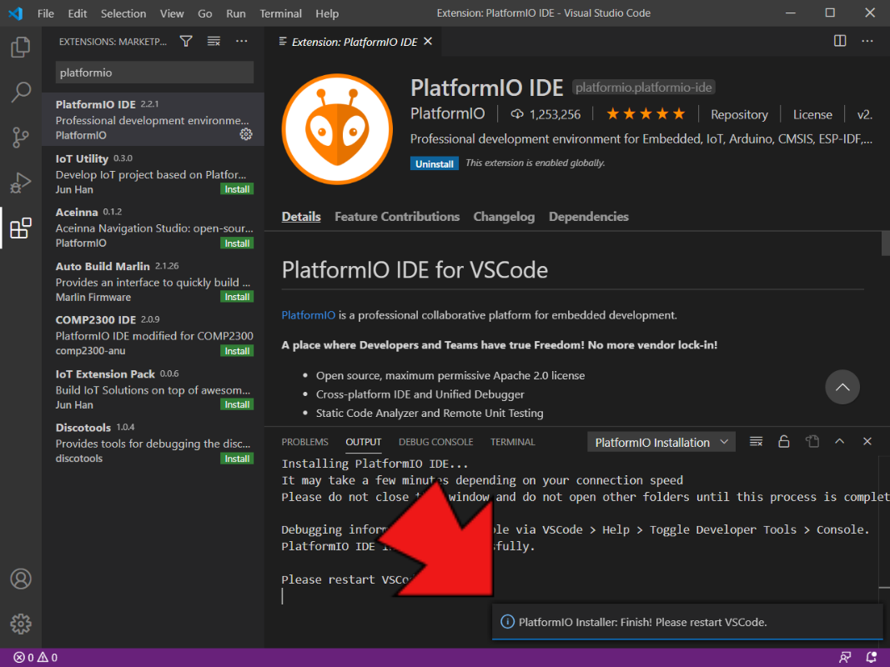Toggle the output scroll lock
This screenshot has width=890, height=667.
(783, 442)
